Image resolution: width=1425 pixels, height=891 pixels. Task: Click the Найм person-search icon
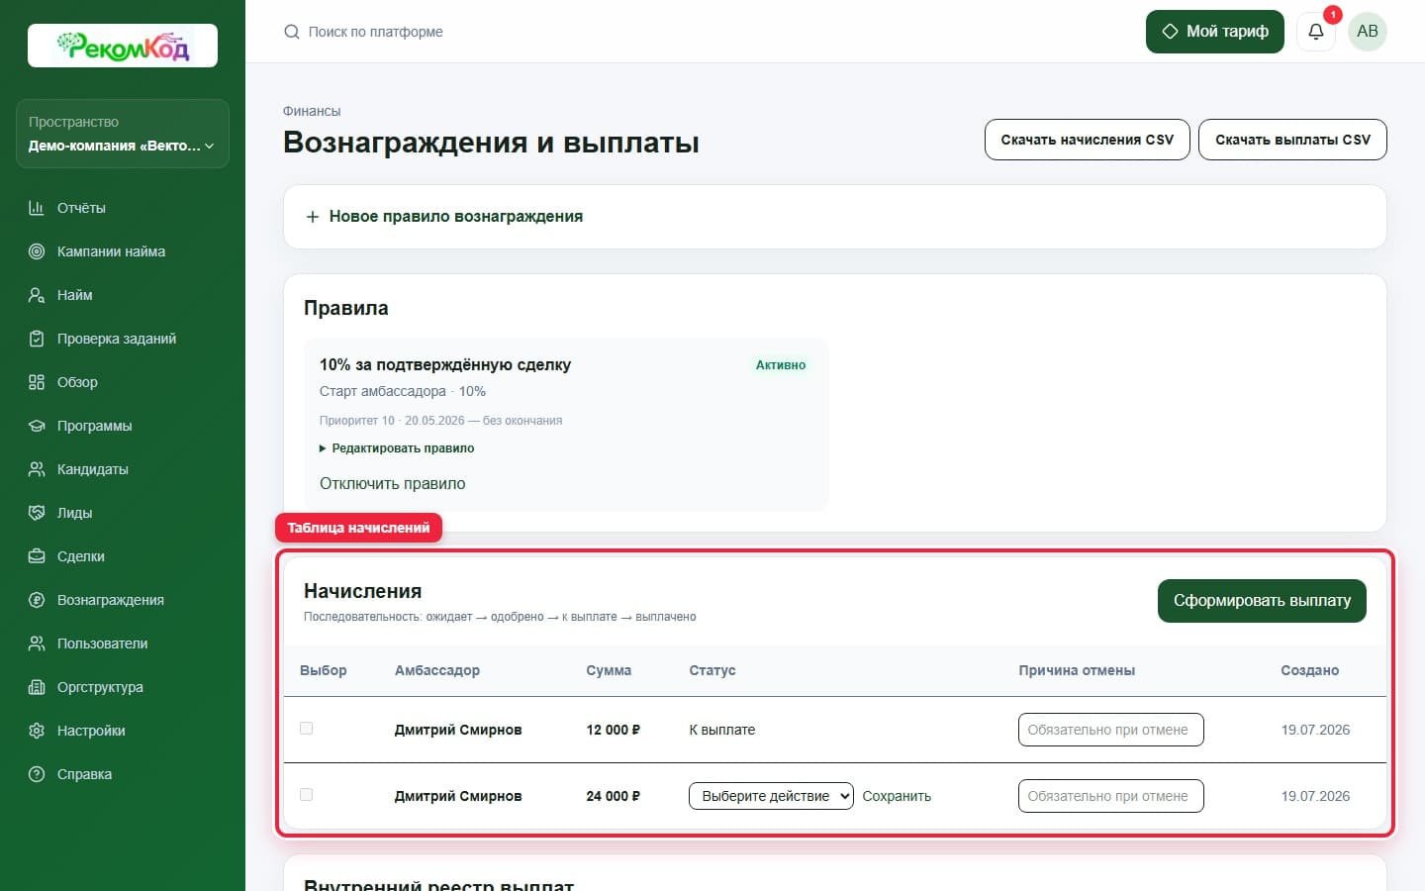37,295
